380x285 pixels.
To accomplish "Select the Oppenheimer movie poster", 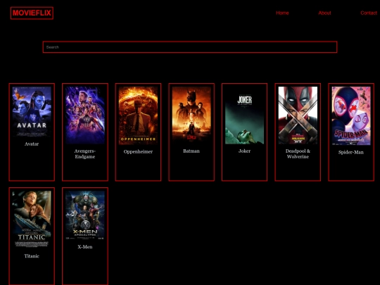I will point(138,115).
